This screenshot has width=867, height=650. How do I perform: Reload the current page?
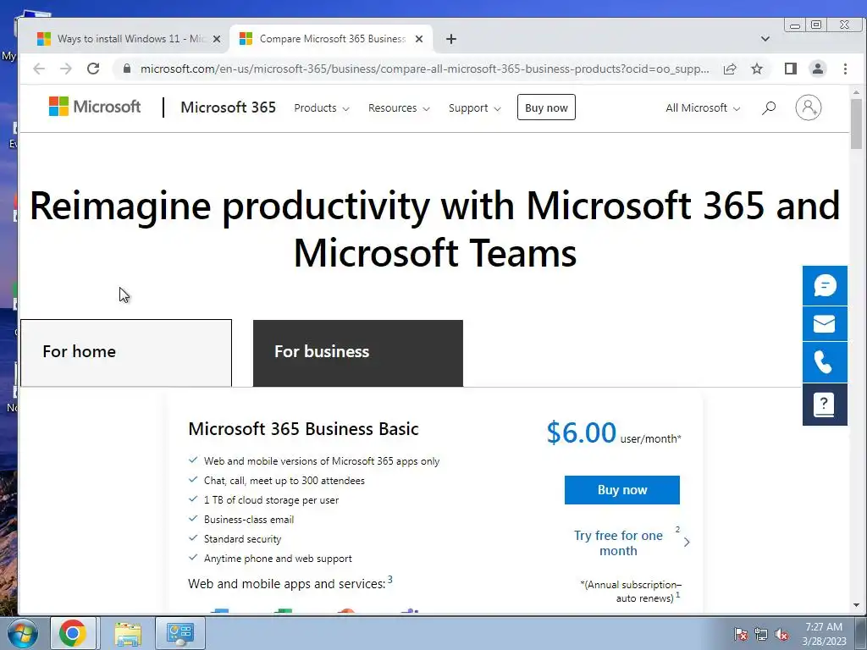(93, 69)
